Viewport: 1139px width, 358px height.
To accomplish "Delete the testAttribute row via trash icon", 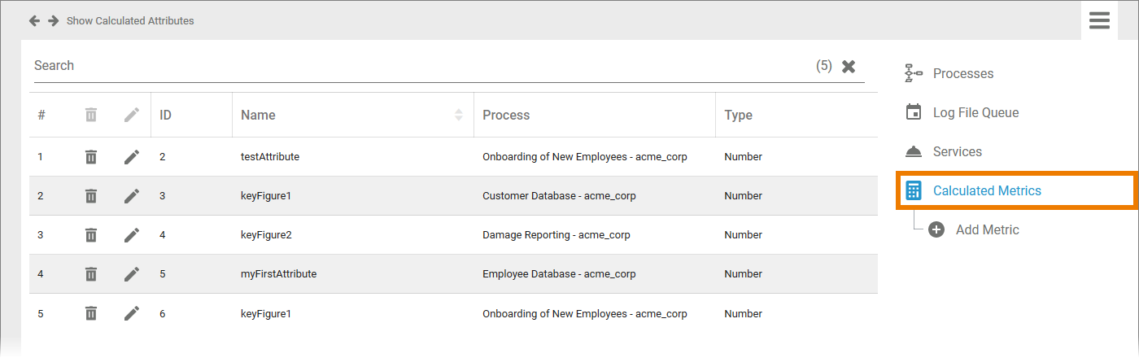I will coord(91,157).
